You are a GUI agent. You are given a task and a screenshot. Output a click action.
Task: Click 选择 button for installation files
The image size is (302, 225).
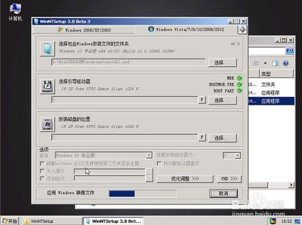222,63
